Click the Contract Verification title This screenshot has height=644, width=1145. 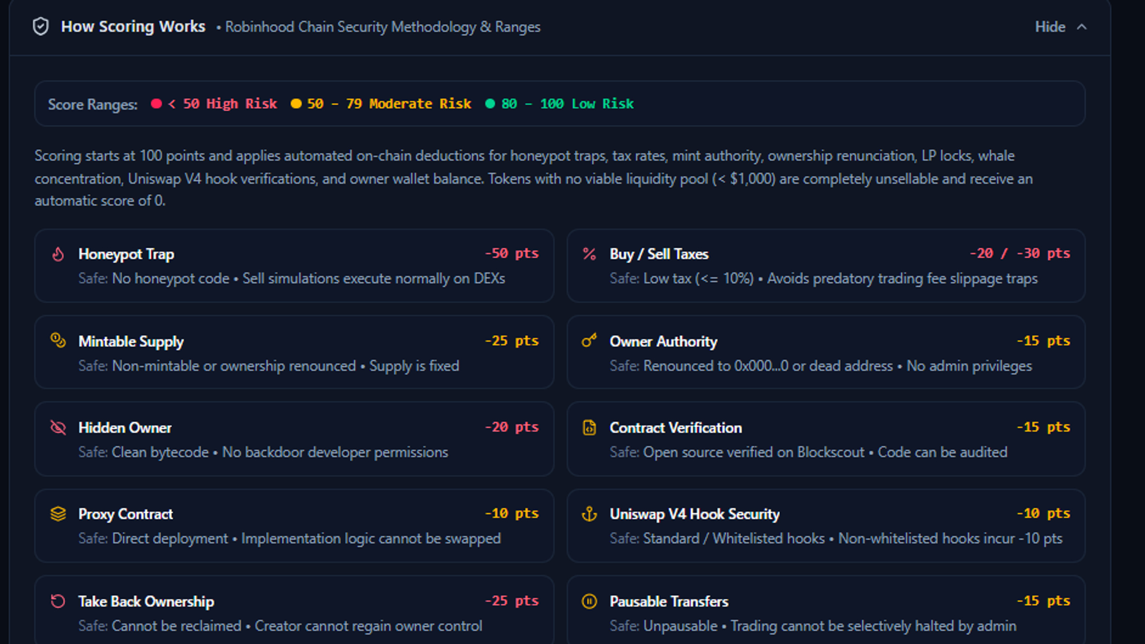(676, 428)
